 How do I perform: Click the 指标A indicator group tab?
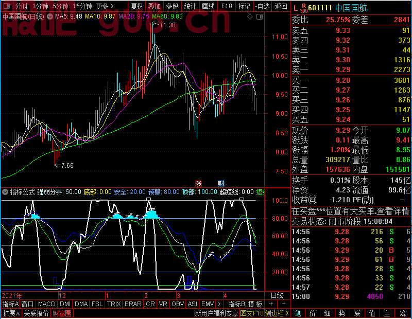(x=10, y=304)
